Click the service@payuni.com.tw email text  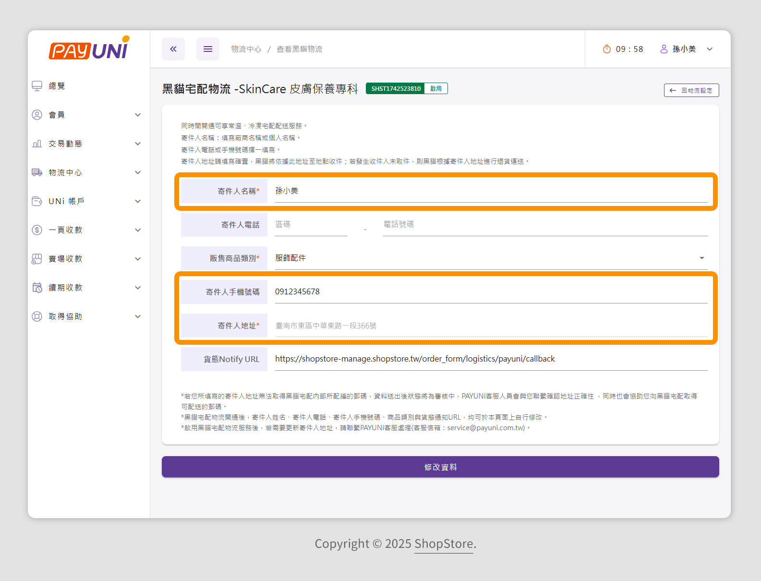(486, 428)
